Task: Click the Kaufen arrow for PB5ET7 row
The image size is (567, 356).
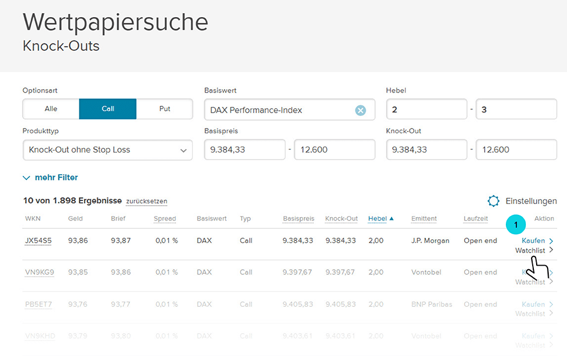Action: pos(551,304)
